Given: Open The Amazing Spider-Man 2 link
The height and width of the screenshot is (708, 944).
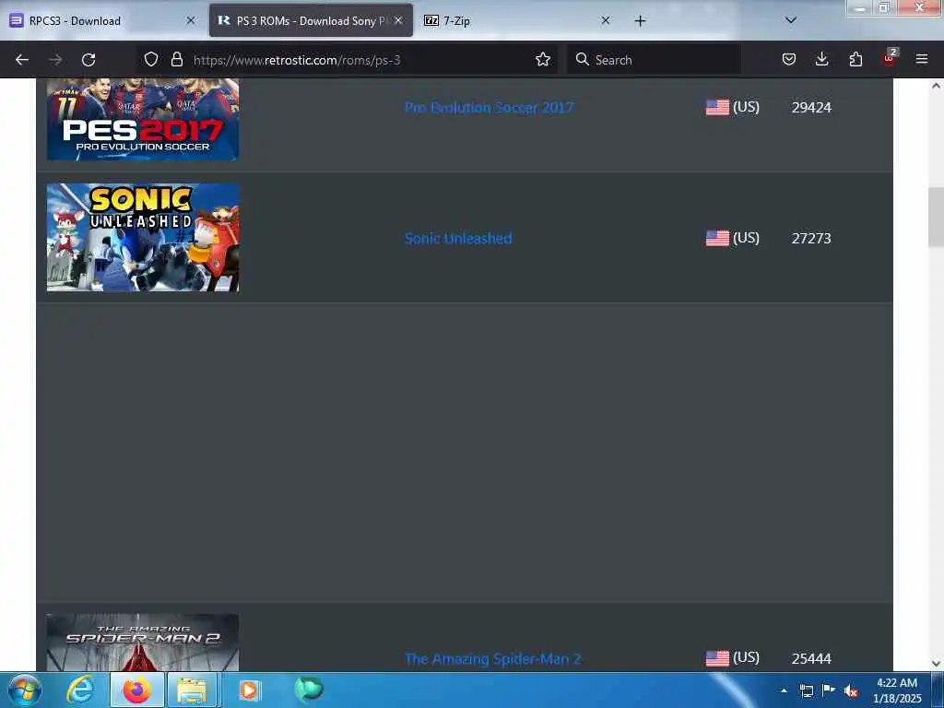Looking at the screenshot, I should coord(493,658).
